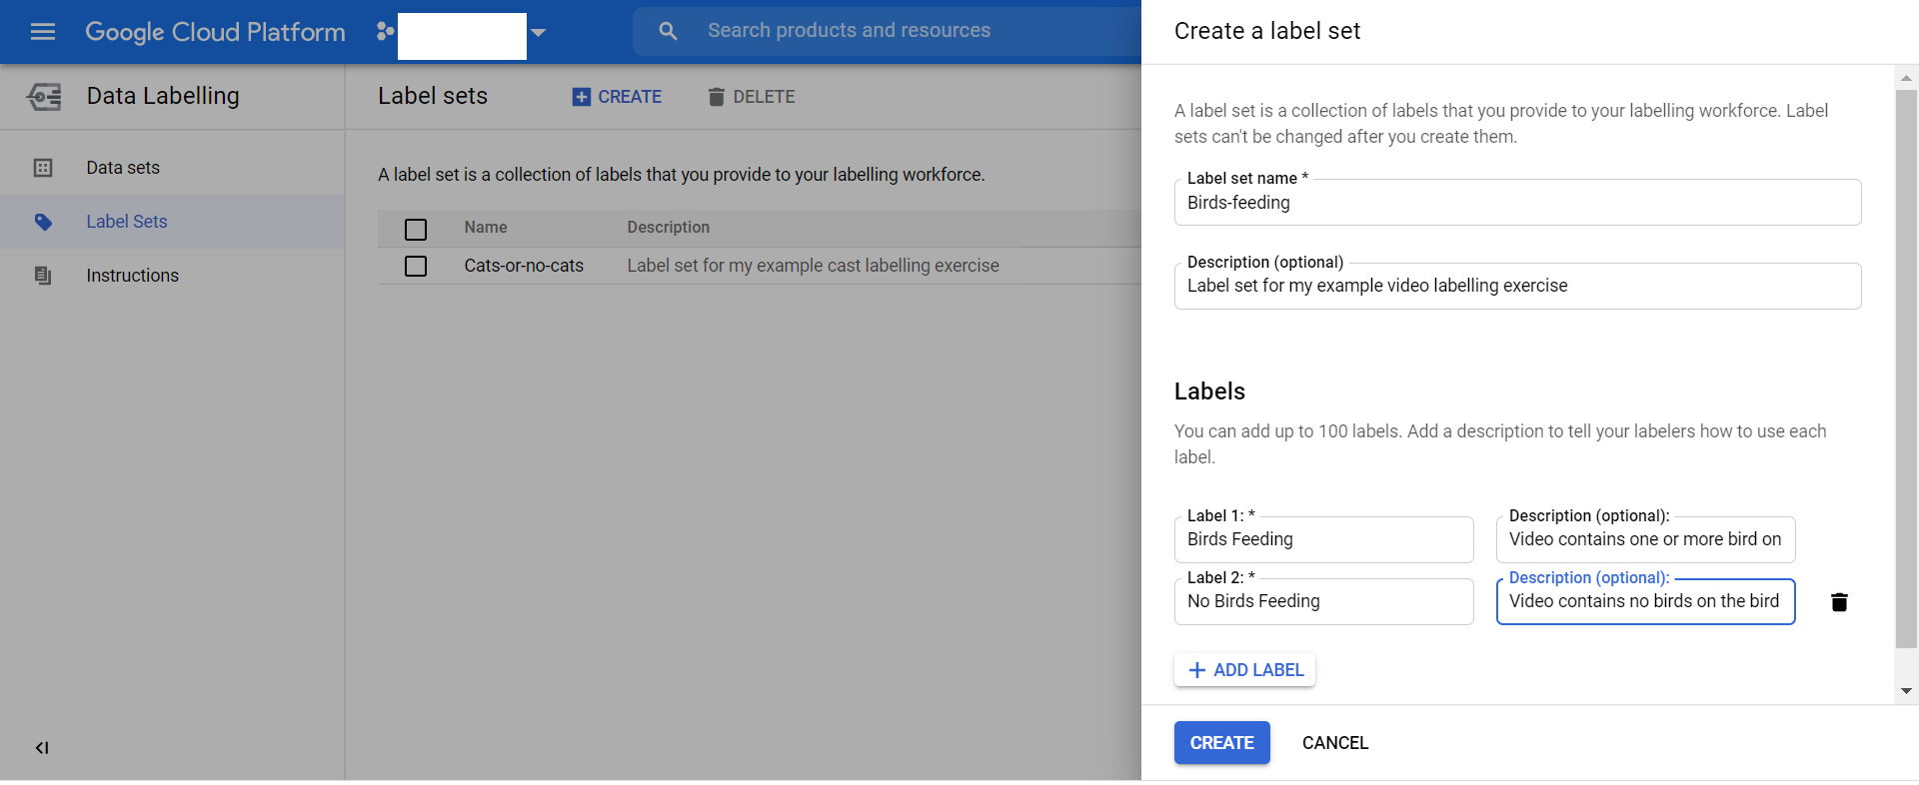Open the hamburger navigation menu

click(43, 32)
